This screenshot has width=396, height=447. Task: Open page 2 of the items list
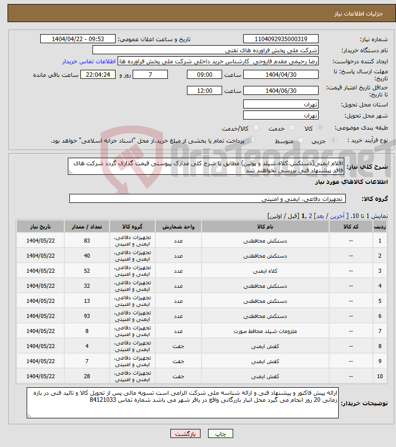click(x=311, y=216)
